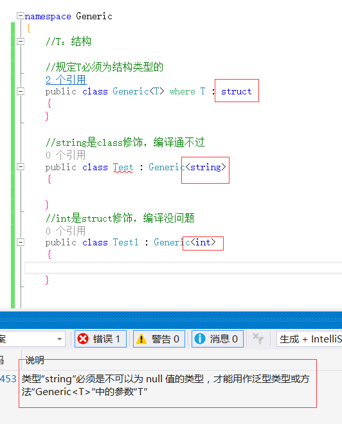Collapse the Test1 class block
Screen dimensions: 342x424
click(x=21, y=242)
